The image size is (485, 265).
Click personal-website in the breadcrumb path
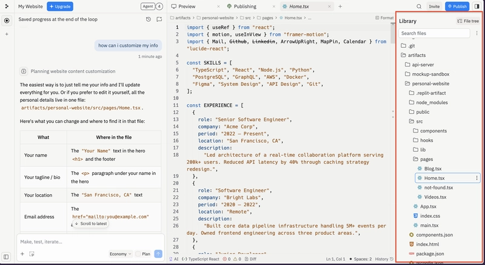click(x=216, y=18)
